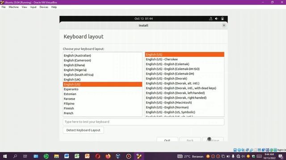Select English (US) - English (Dvorak) variant
The height and width of the screenshot is (160, 286).
[185, 79]
